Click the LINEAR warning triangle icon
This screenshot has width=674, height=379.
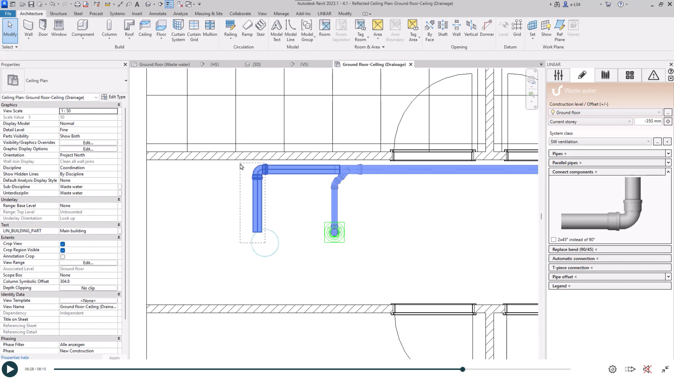pos(653,75)
